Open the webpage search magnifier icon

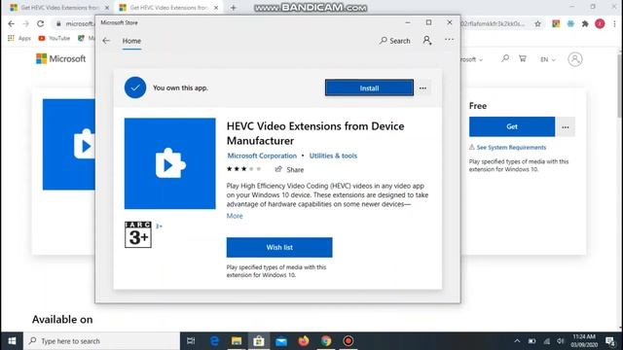505,58
